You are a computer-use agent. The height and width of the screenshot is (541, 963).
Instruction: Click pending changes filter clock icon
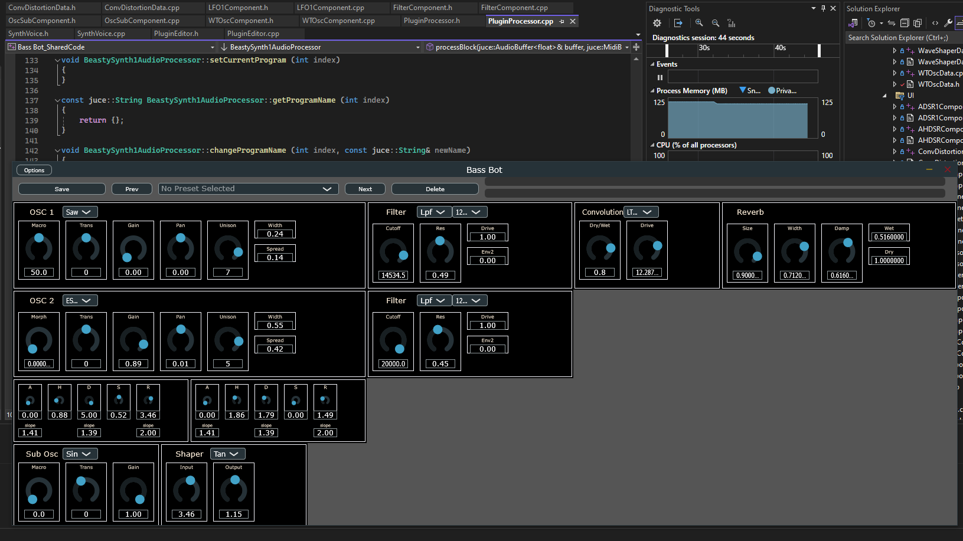(x=871, y=23)
